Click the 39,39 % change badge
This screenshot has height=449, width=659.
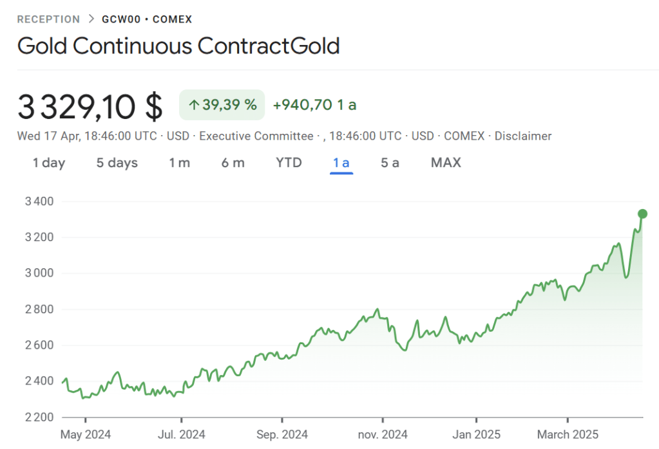point(222,105)
